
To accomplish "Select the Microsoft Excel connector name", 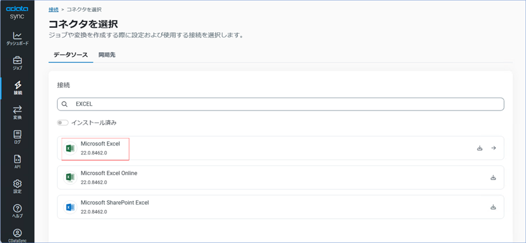I will pyautogui.click(x=100, y=143).
